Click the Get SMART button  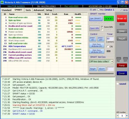pyautogui.click(x=96, y=18)
